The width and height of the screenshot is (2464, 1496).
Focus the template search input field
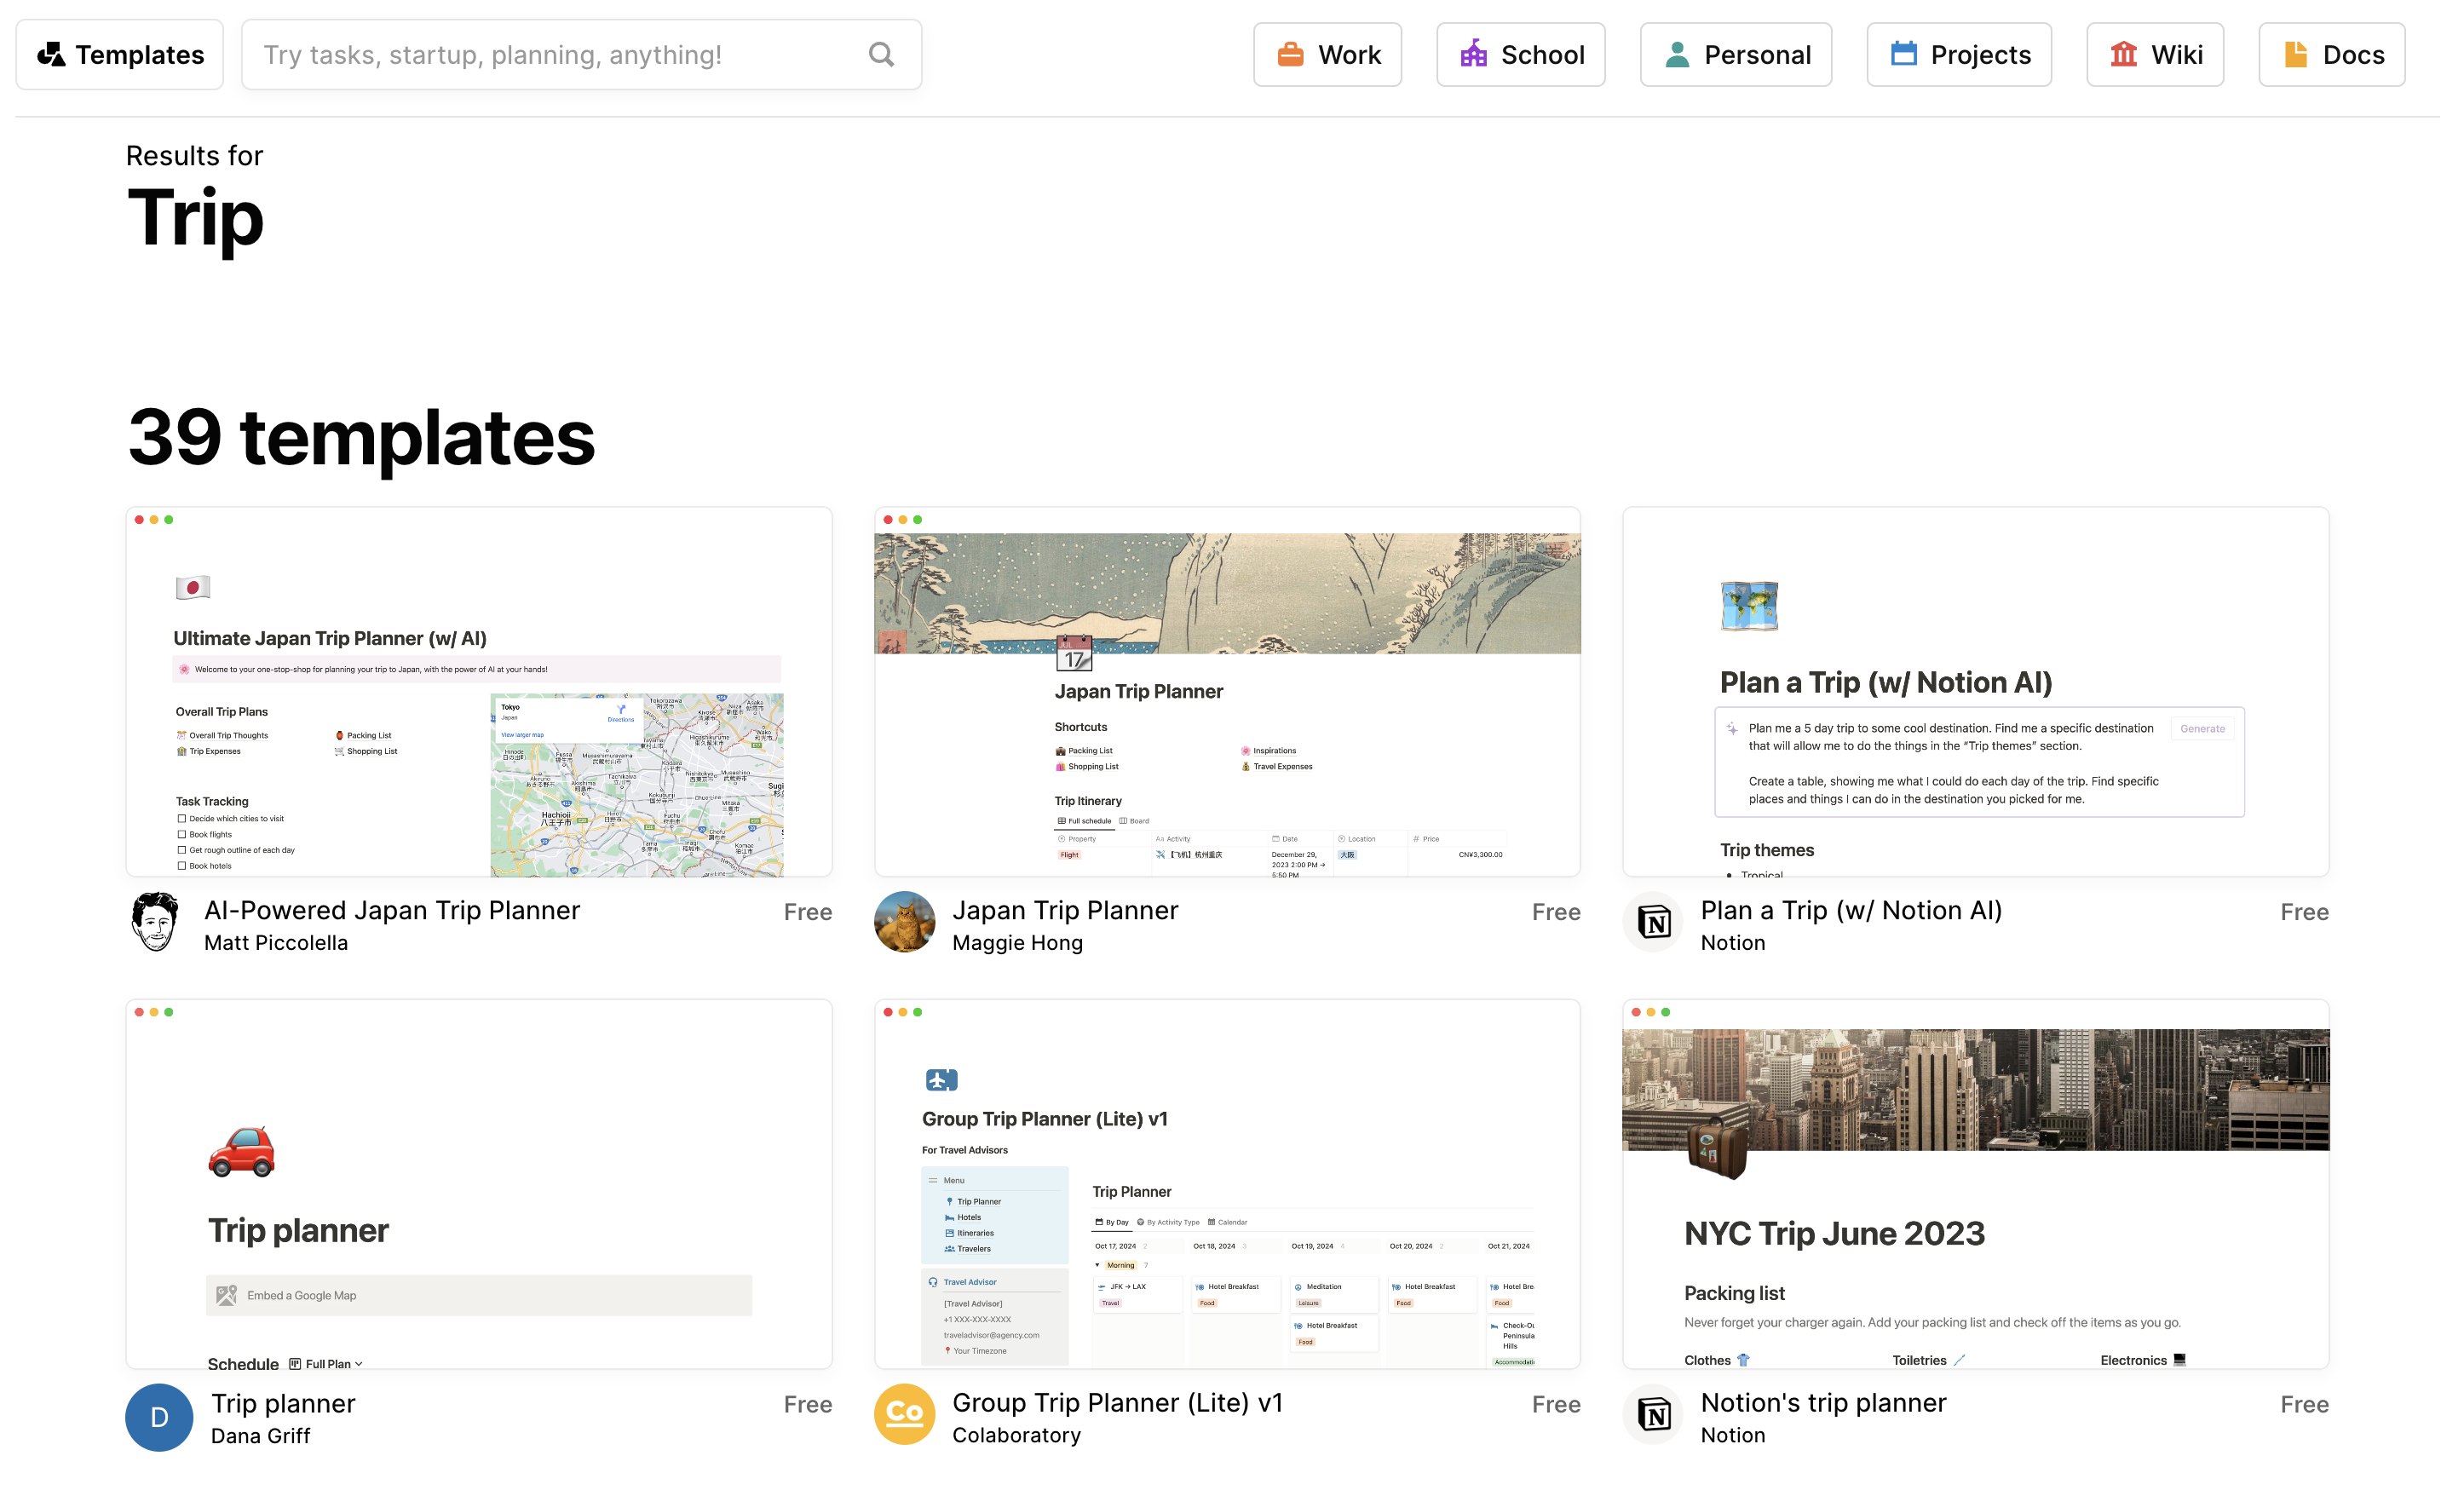tap(581, 55)
